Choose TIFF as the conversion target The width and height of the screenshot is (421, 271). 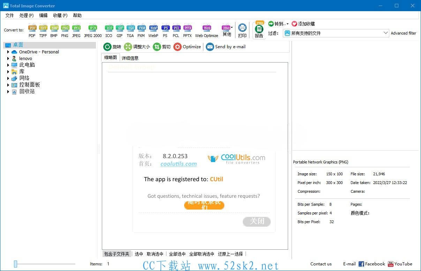coord(43,31)
